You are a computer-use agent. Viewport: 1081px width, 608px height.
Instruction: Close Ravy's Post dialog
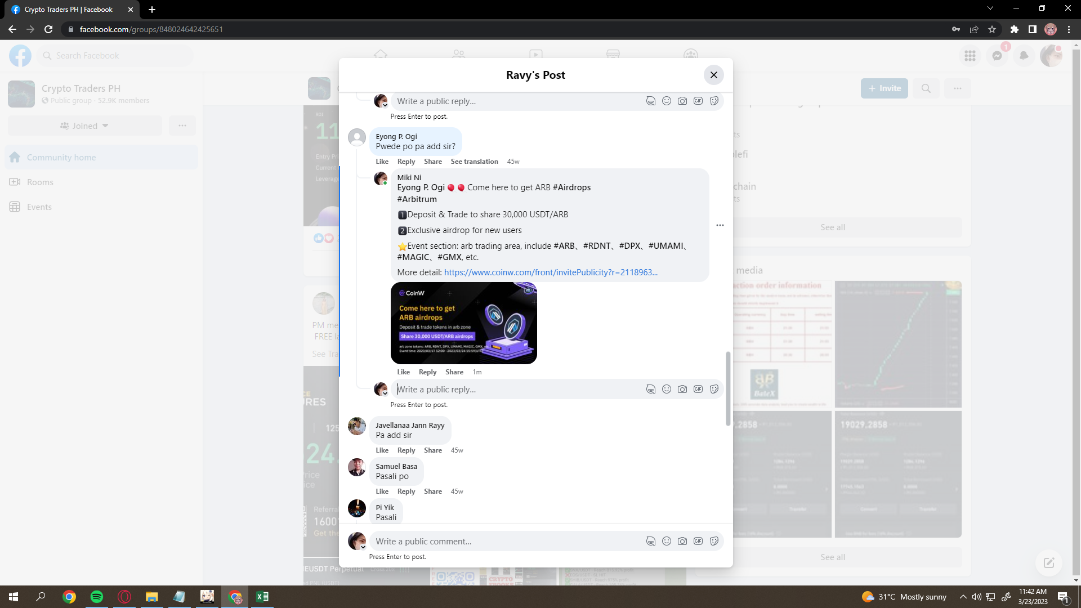tap(713, 75)
